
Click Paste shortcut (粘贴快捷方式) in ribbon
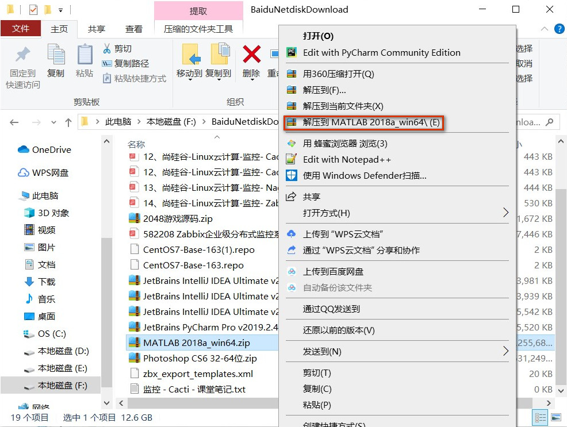(134, 78)
